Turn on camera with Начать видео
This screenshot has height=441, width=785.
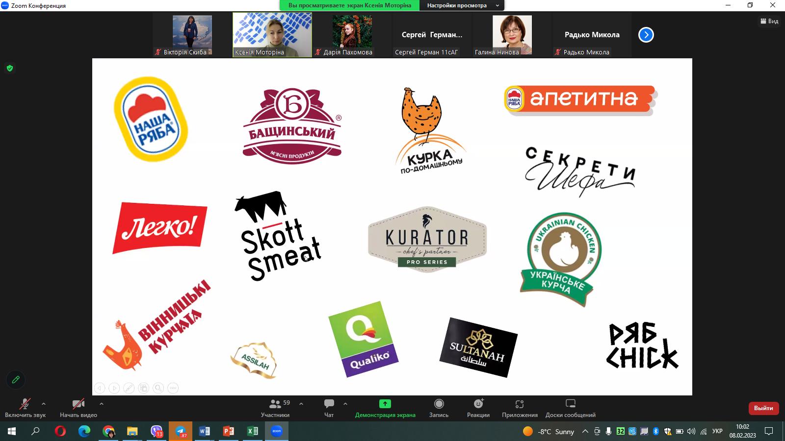coord(78,408)
